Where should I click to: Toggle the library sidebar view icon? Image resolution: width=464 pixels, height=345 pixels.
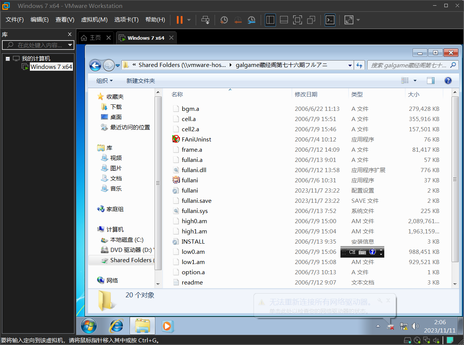(270, 20)
